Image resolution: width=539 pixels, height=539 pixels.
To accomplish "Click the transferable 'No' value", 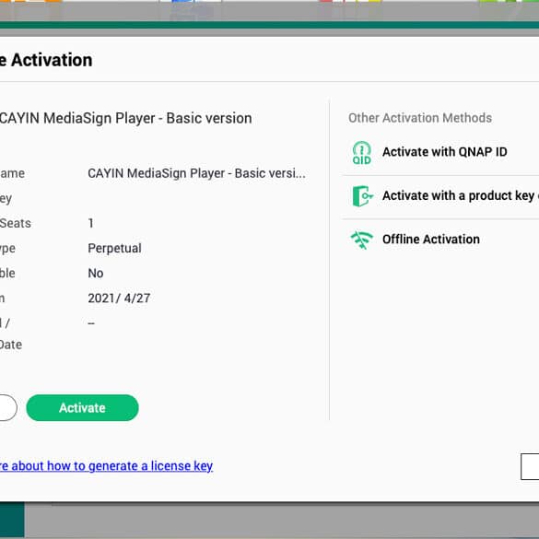I will coord(96,274).
